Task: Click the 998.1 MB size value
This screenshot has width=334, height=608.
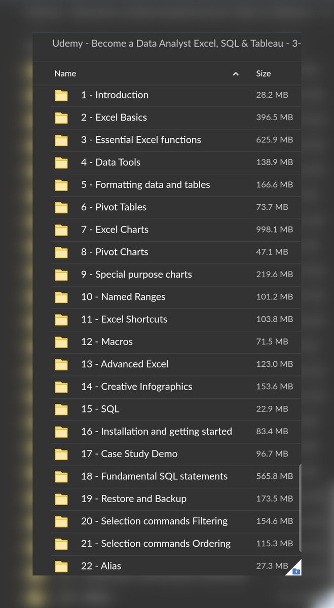Action: pyautogui.click(x=275, y=230)
